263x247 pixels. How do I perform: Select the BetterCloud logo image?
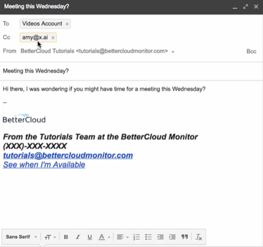[x=24, y=118]
